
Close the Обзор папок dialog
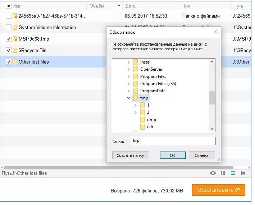[215, 32]
